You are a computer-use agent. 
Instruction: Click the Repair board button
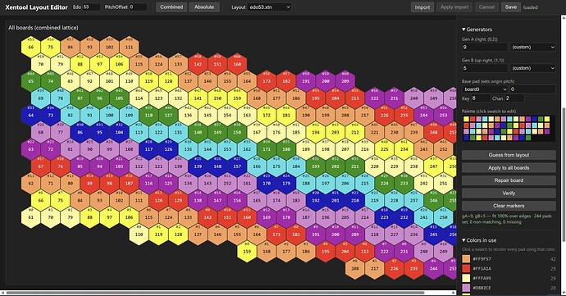coord(509,180)
